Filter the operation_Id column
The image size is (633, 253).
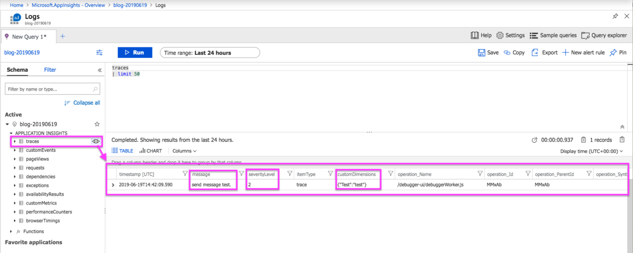pyautogui.click(x=527, y=173)
